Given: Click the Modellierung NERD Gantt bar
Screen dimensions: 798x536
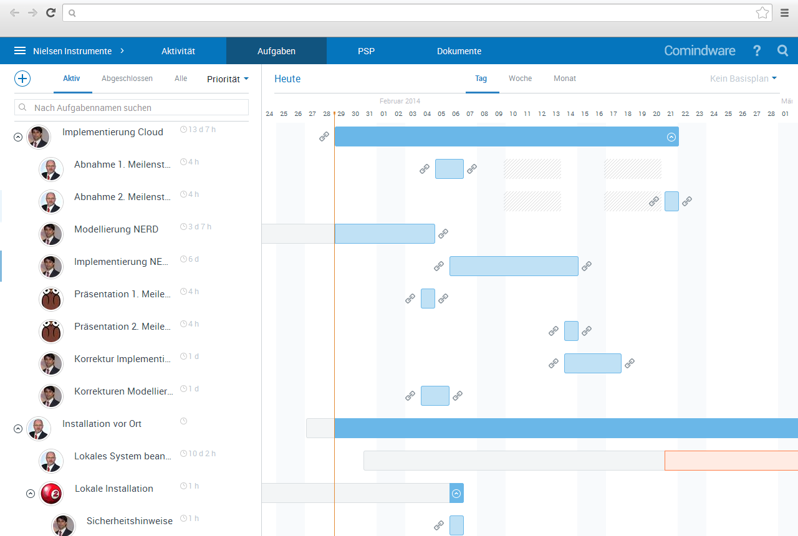Looking at the screenshot, I should [x=385, y=234].
